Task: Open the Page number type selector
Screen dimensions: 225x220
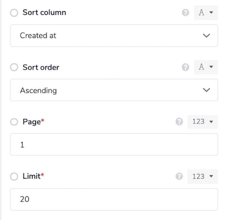Action: pos(203,122)
